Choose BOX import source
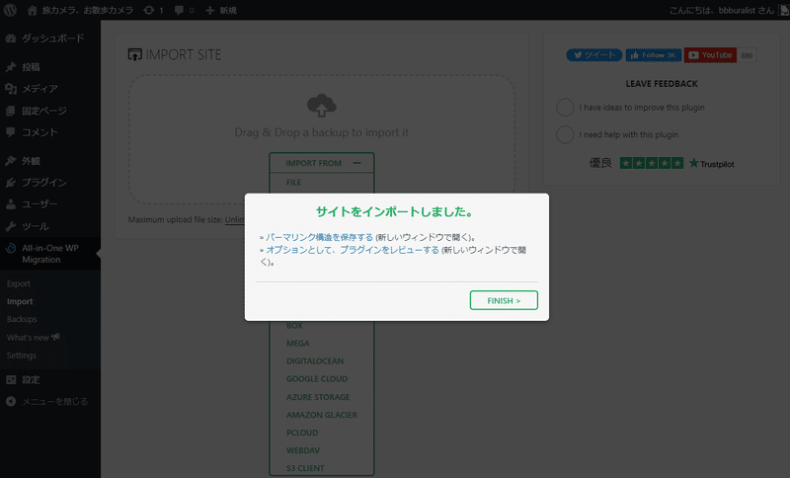The height and width of the screenshot is (478, 790). click(294, 326)
